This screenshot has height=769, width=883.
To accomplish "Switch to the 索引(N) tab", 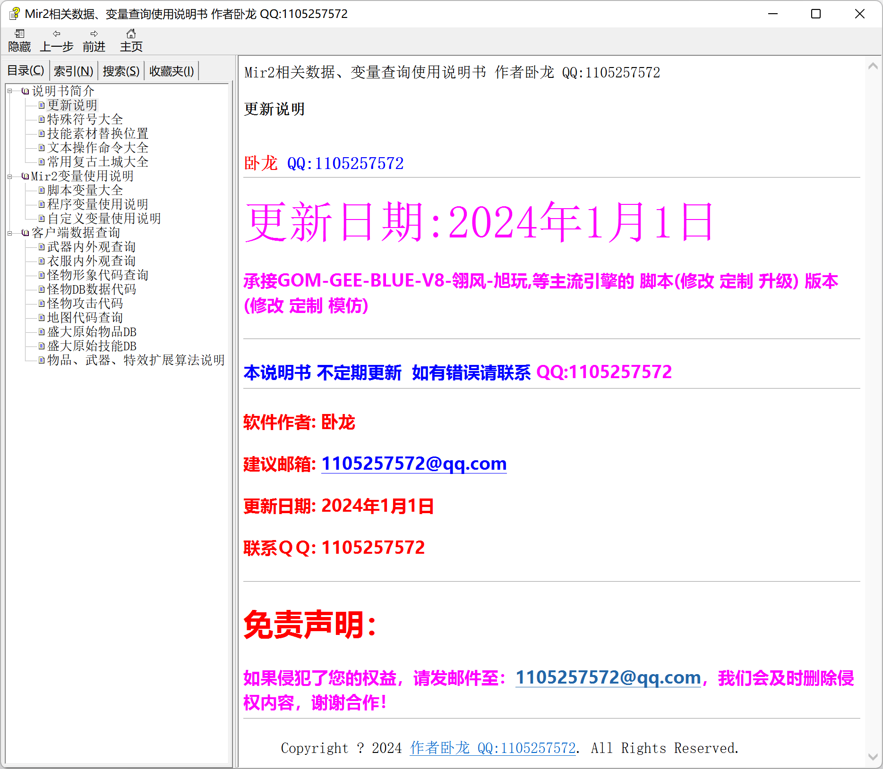I will [74, 71].
